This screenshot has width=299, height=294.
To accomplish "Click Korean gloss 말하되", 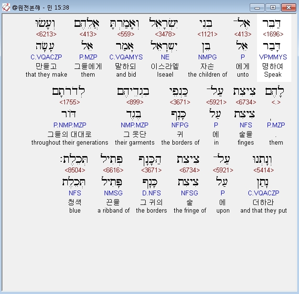I will pyautogui.click(x=126, y=66).
